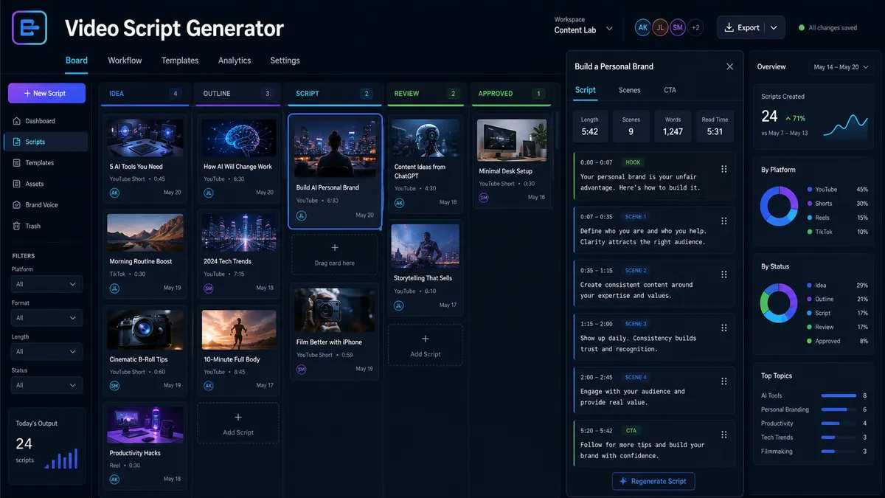Open the Morning Routine Boost card
This screenshot has height=498, width=885.
coord(145,254)
